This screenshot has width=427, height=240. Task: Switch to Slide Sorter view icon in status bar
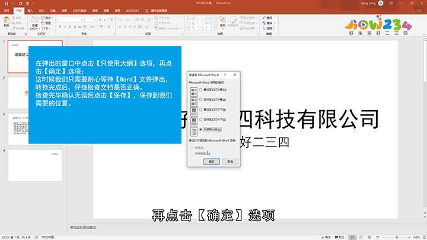[x=361, y=237]
